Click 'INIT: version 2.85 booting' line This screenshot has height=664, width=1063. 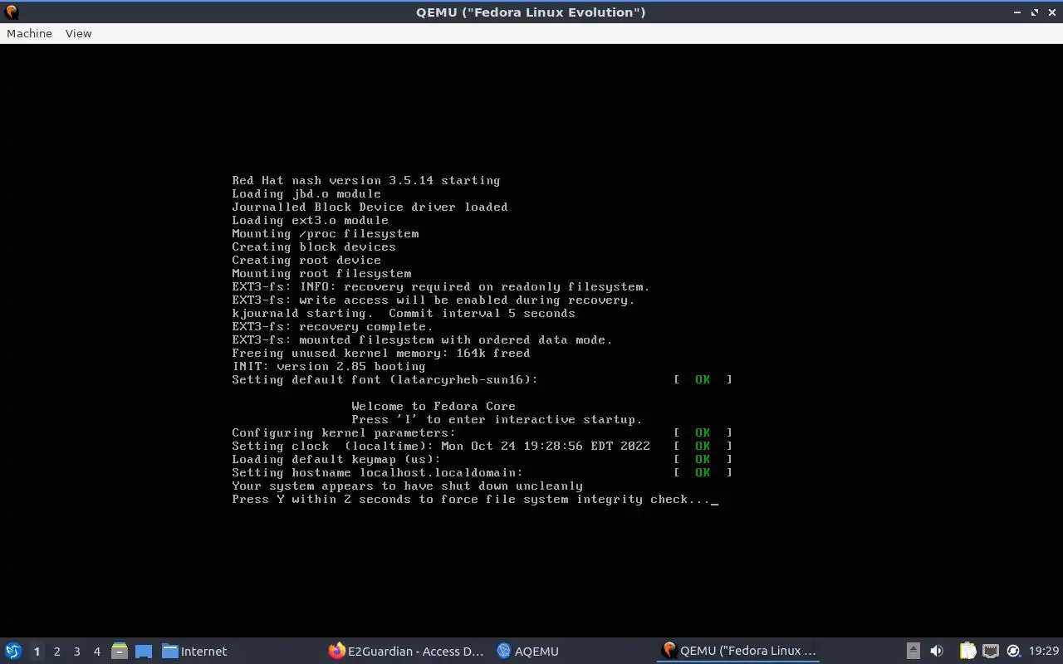pyautogui.click(x=329, y=366)
